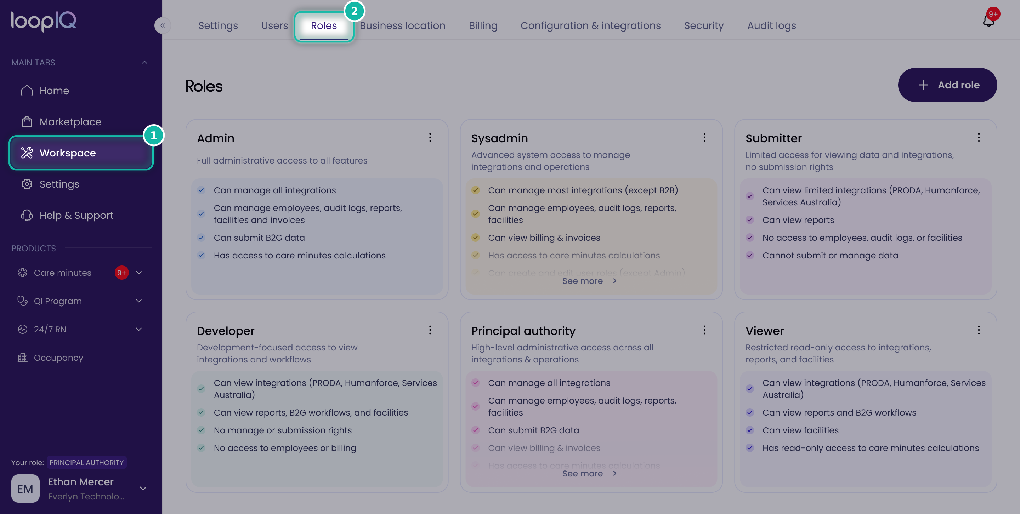This screenshot has width=1020, height=514.
Task: Switch to the Security tab
Action: point(704,26)
